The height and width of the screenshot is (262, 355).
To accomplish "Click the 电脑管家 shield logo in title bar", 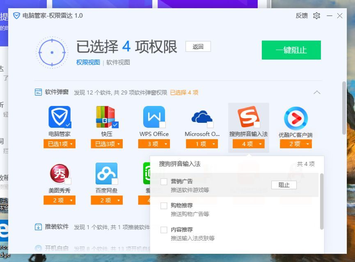I will click(x=16, y=16).
